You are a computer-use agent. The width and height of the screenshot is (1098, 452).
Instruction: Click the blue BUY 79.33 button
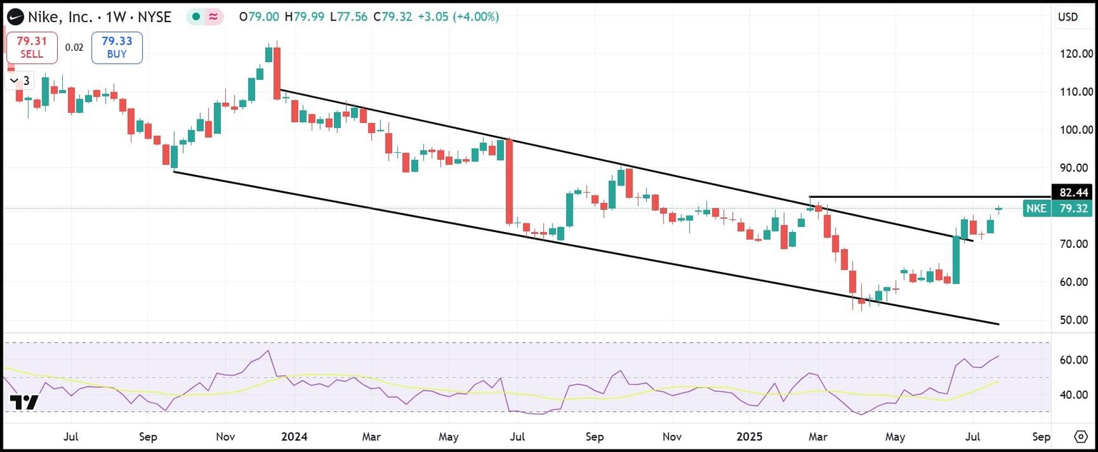click(116, 47)
